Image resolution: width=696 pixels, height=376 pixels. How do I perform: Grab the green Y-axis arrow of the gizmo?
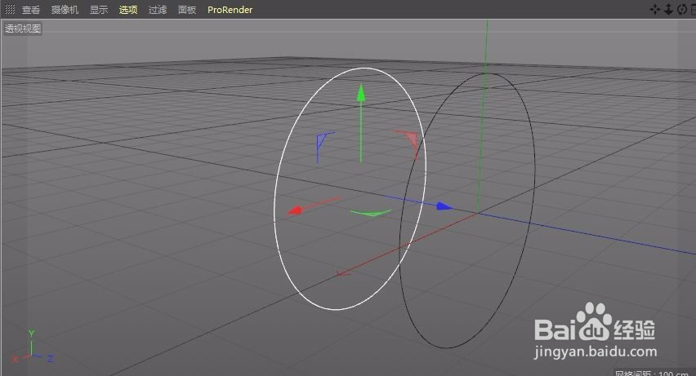coord(361,93)
